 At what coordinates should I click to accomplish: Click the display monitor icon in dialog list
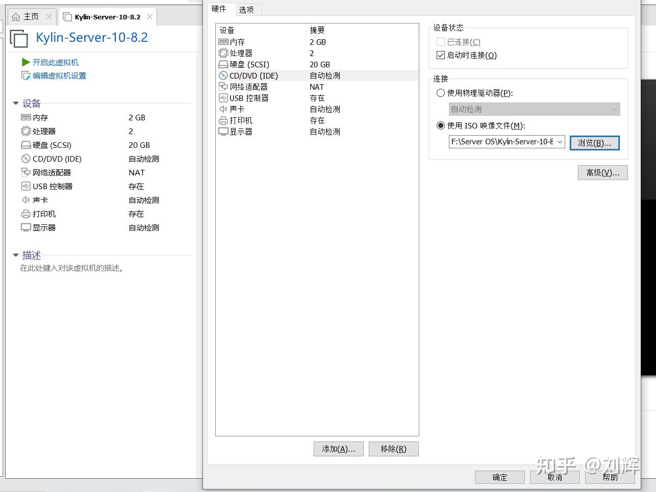click(223, 132)
